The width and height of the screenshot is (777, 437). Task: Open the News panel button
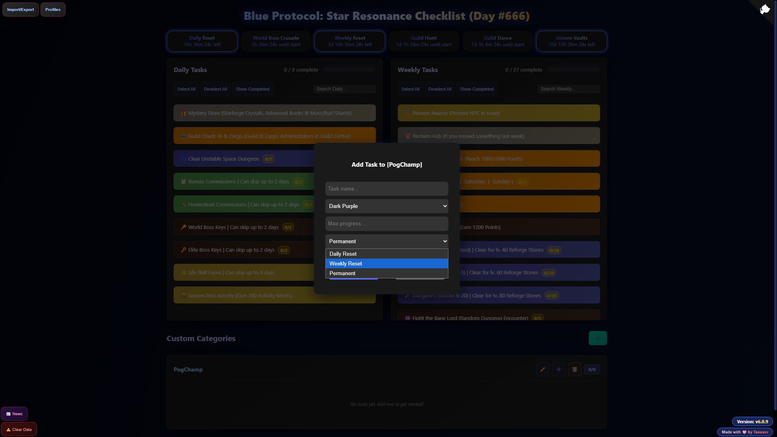point(14,414)
